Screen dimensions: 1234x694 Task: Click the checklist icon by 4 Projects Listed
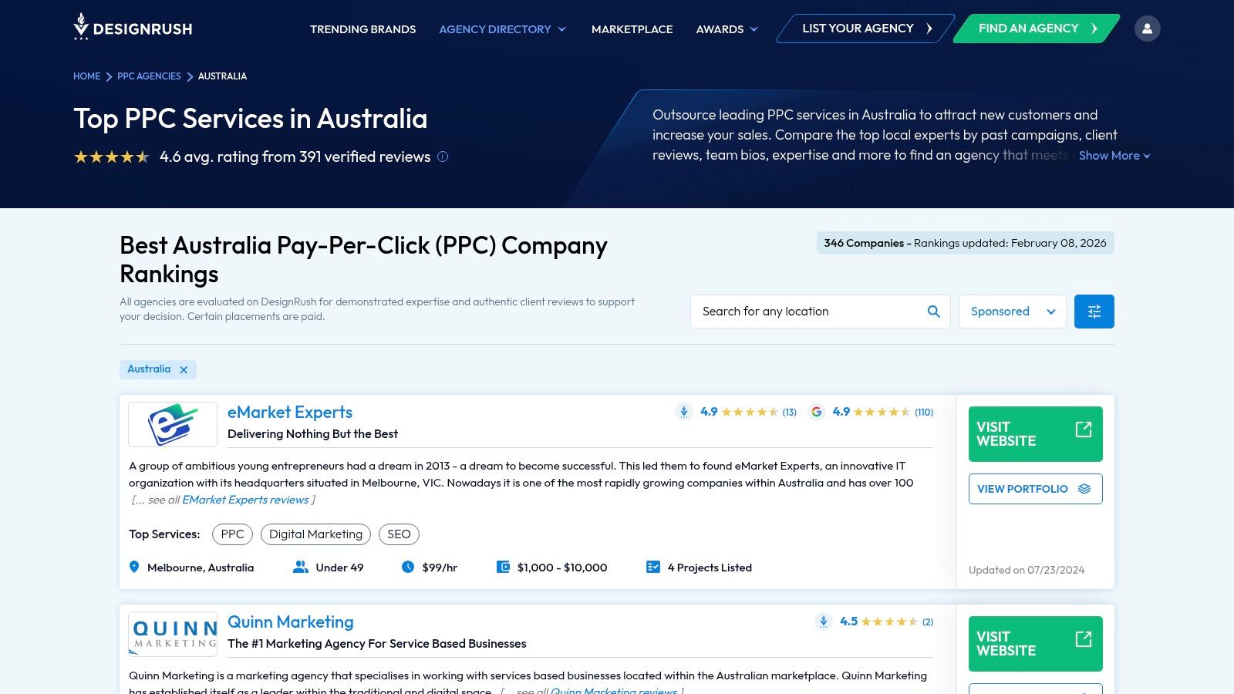coord(653,568)
